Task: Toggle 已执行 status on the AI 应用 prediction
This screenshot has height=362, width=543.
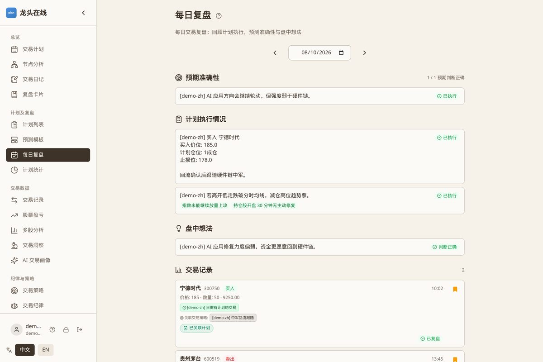Action: coord(447,96)
